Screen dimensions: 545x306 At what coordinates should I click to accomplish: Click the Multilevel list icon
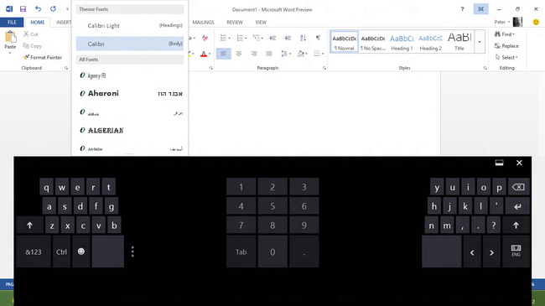(x=257, y=38)
